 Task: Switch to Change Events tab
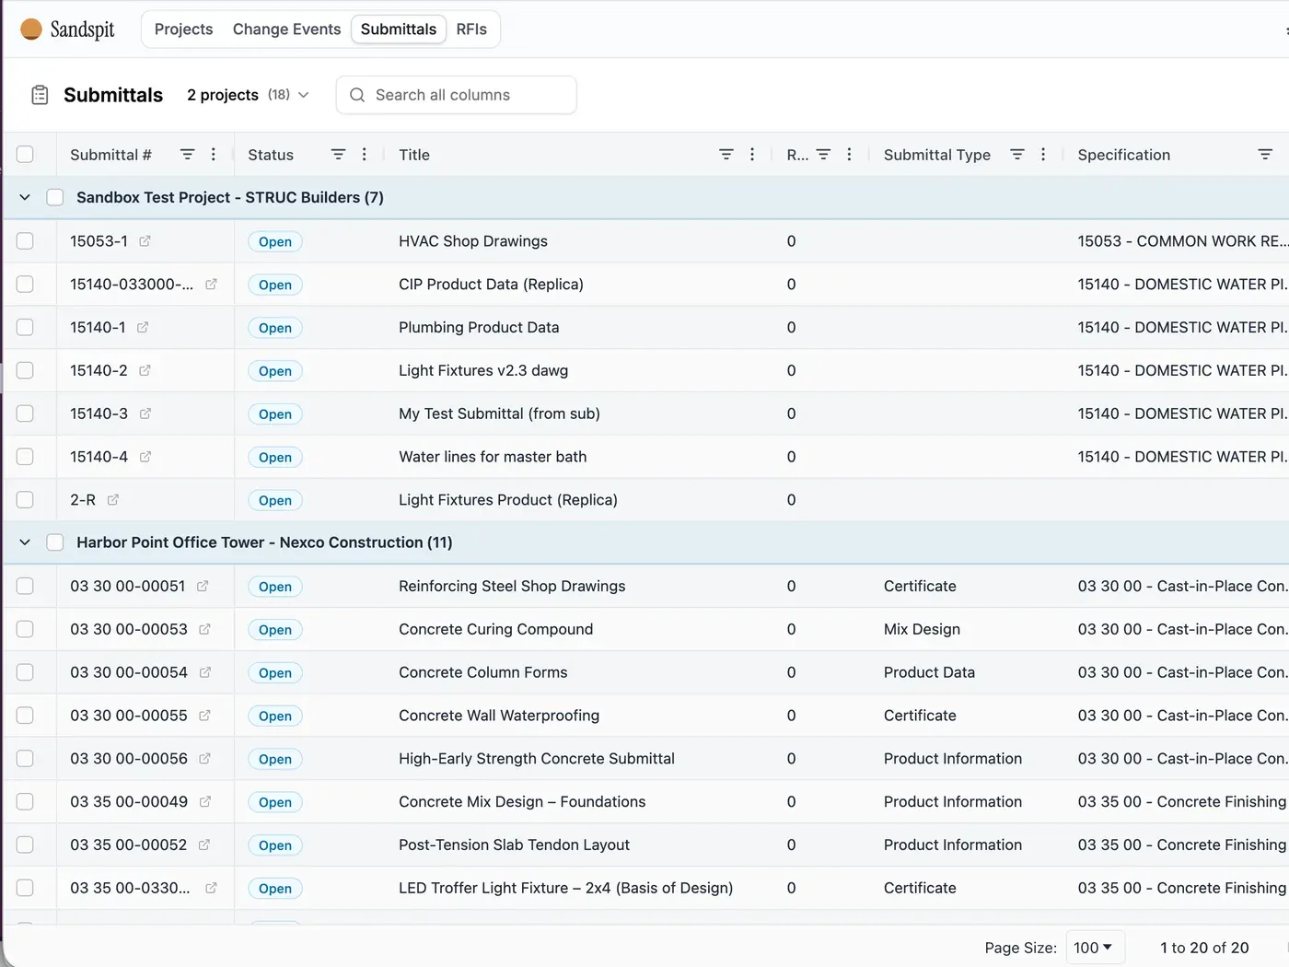286,29
